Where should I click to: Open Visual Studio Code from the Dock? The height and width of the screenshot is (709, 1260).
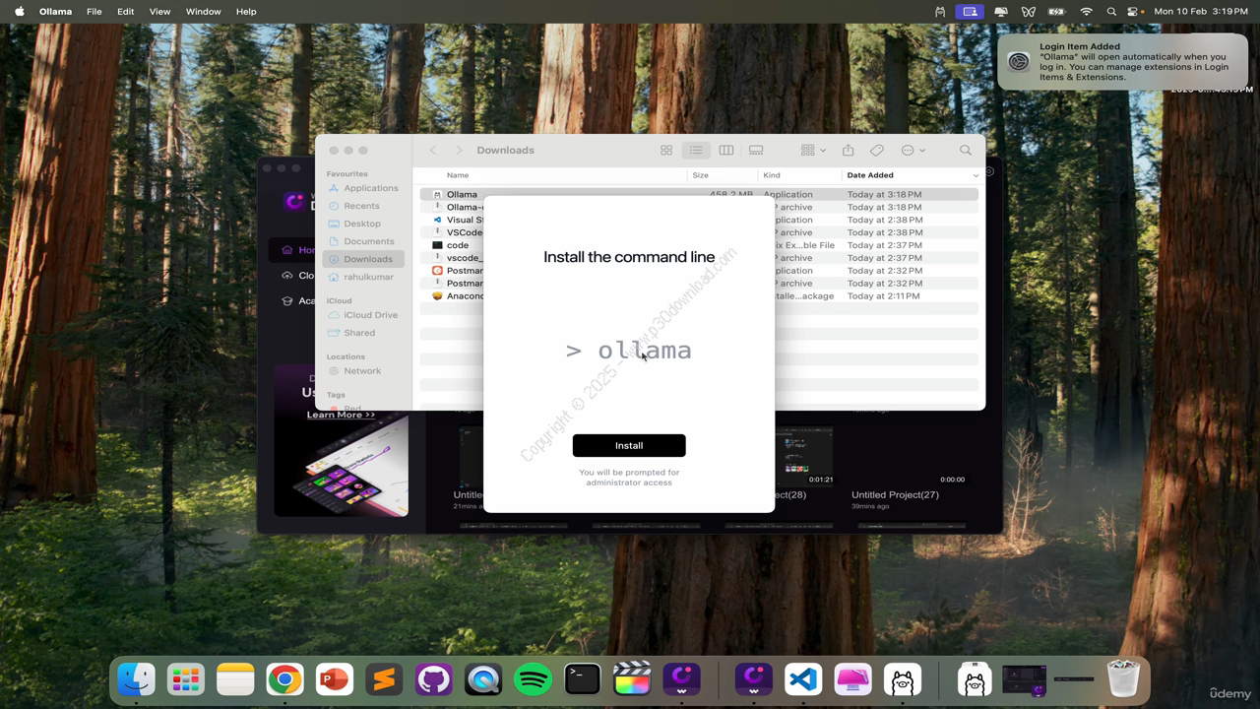coord(803,679)
